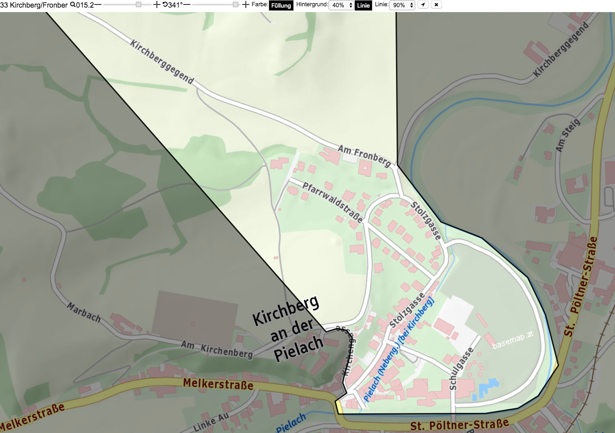615x433 pixels.
Task: Click the Pfarrwaldstraße street label
Action: [333, 202]
